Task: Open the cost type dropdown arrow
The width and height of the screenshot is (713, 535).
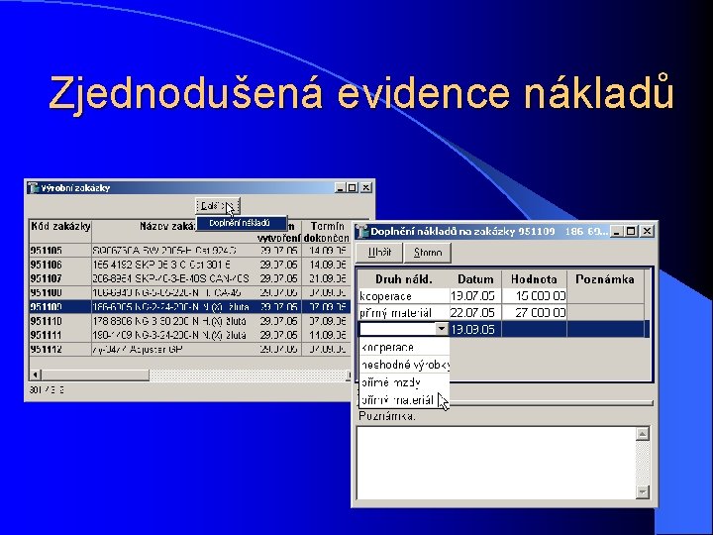Action: click(442, 329)
